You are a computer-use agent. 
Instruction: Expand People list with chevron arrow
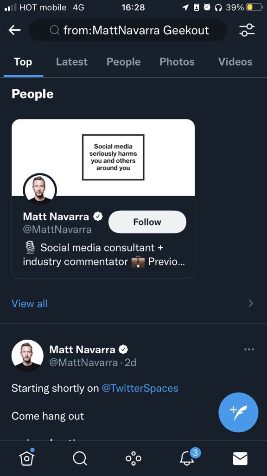(251, 303)
